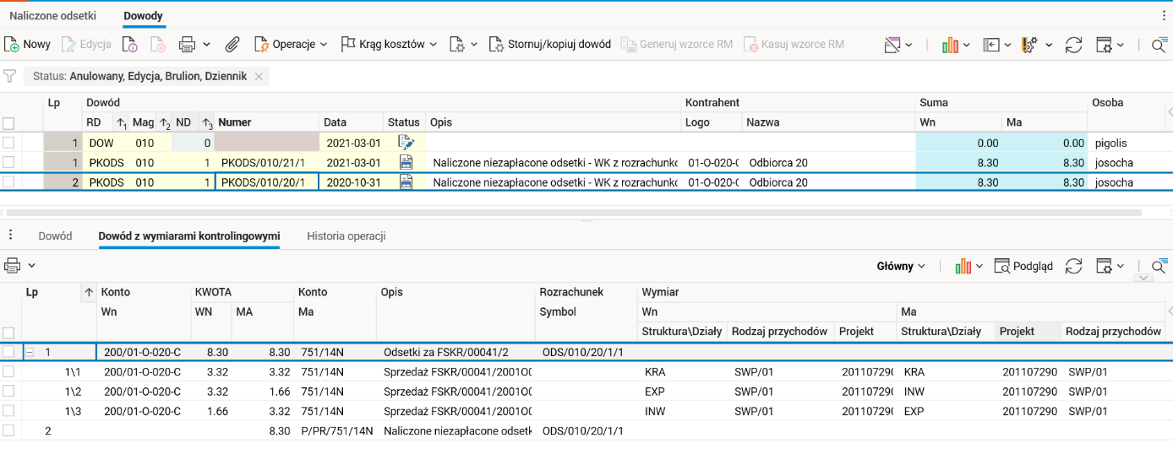Click the search magnifier in the top toolbar
Image resolution: width=1173 pixels, height=449 pixels.
coord(1159,45)
